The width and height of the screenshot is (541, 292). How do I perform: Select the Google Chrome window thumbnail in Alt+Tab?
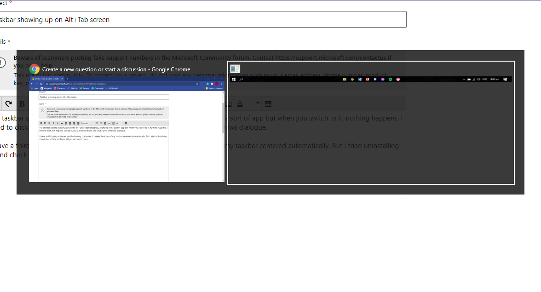(127, 129)
